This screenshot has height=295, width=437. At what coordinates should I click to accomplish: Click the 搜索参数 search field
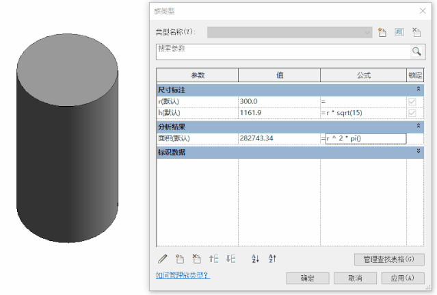point(283,52)
